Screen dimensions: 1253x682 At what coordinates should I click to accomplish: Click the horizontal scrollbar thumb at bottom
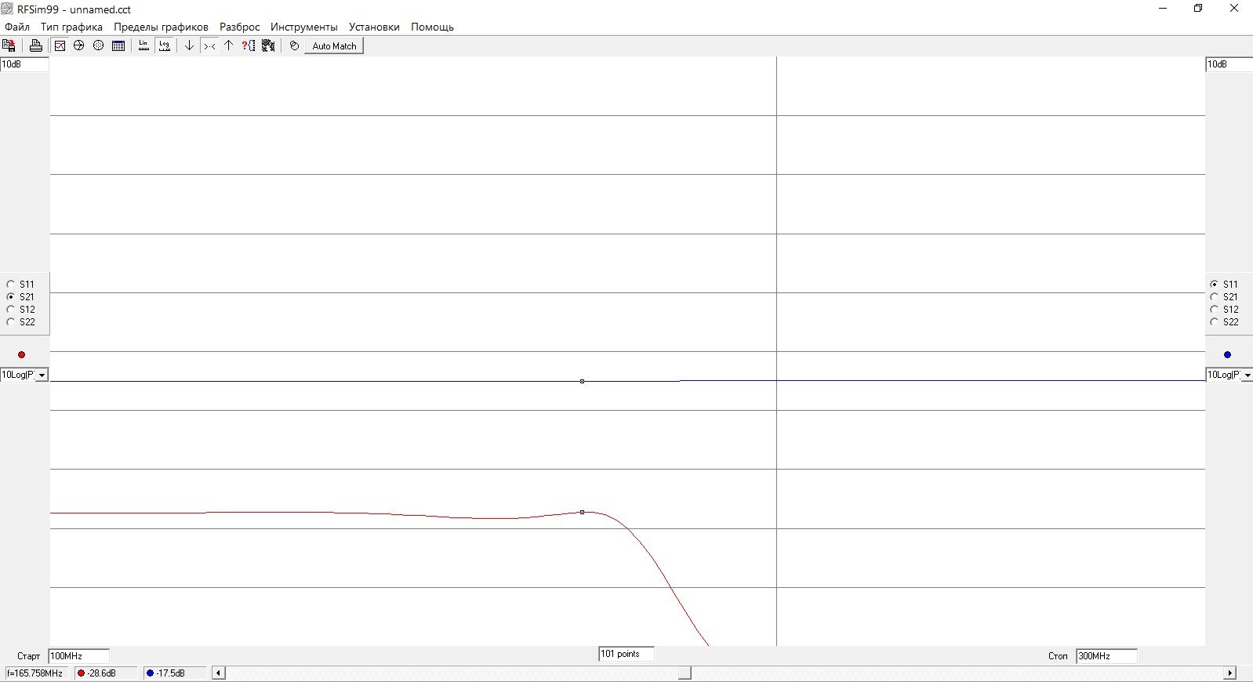pyautogui.click(x=685, y=673)
